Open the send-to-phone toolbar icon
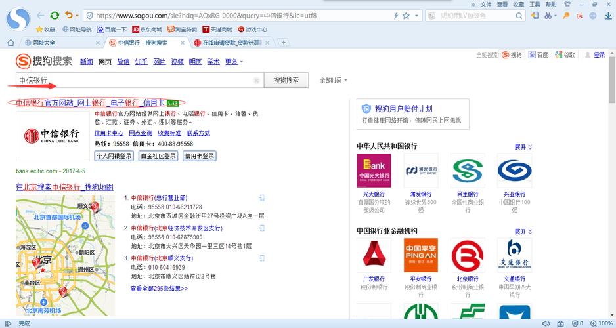 [535, 16]
